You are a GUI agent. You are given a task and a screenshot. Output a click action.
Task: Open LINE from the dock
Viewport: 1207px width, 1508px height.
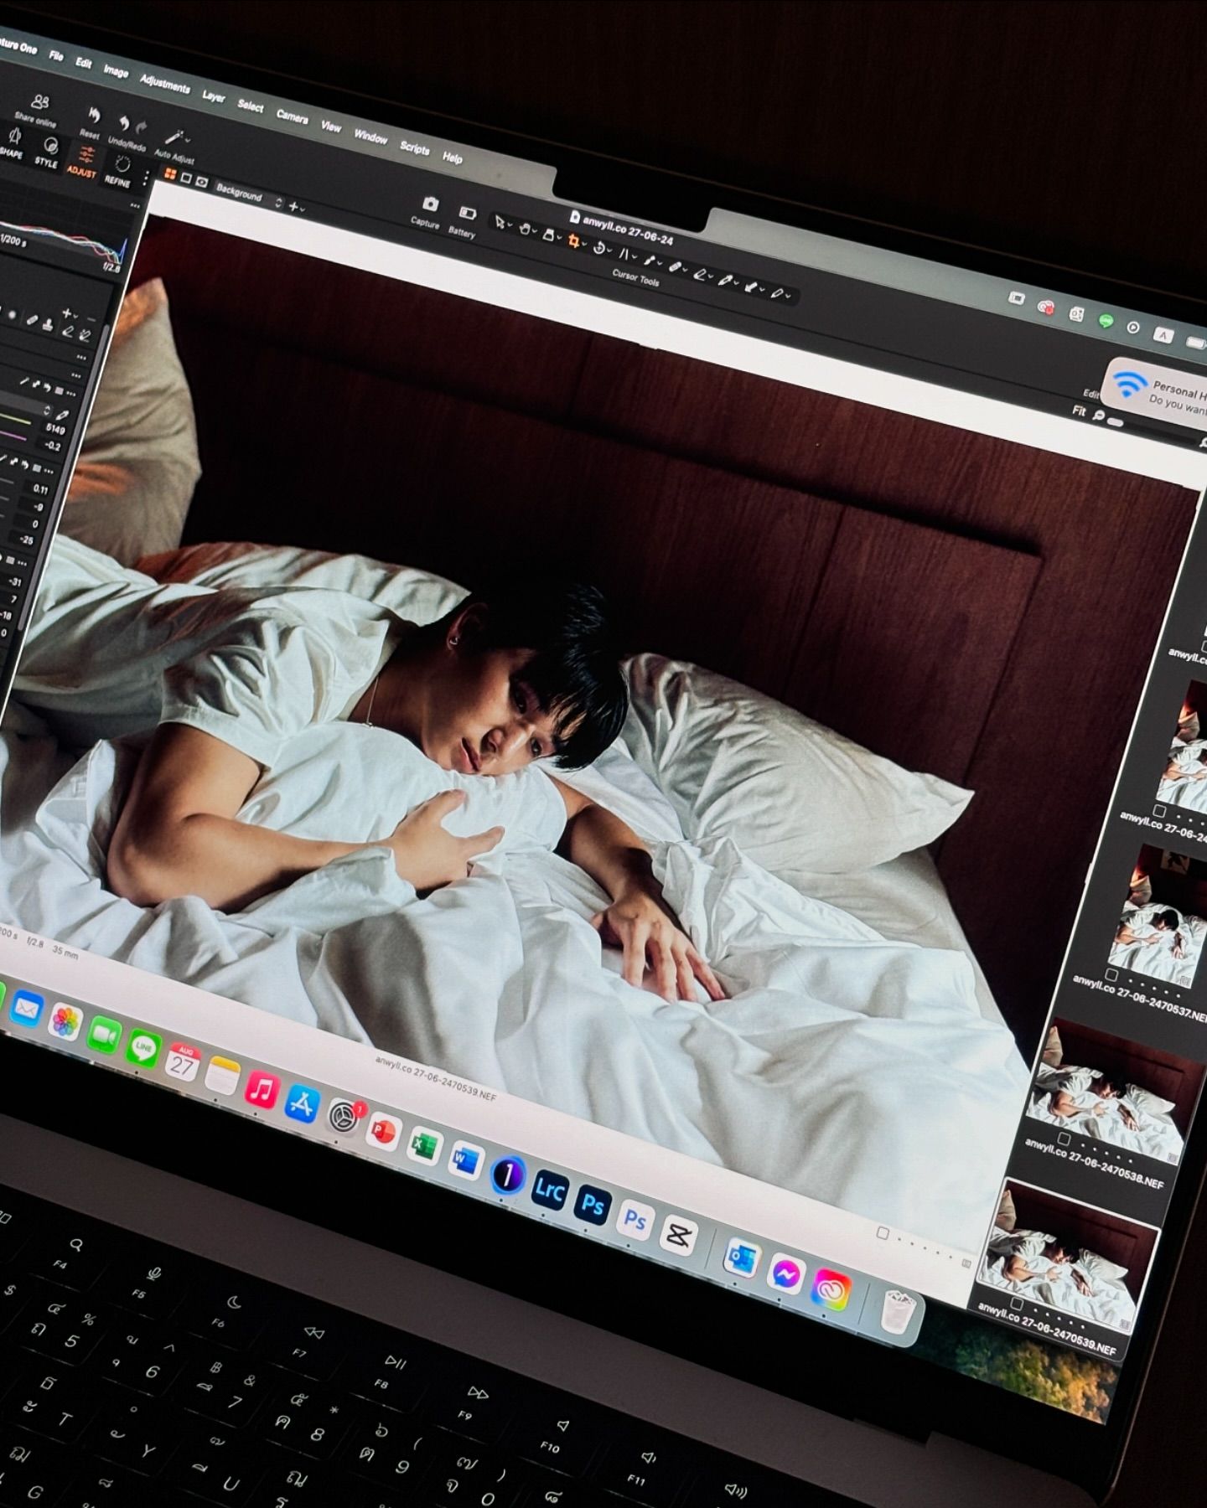click(x=143, y=1047)
